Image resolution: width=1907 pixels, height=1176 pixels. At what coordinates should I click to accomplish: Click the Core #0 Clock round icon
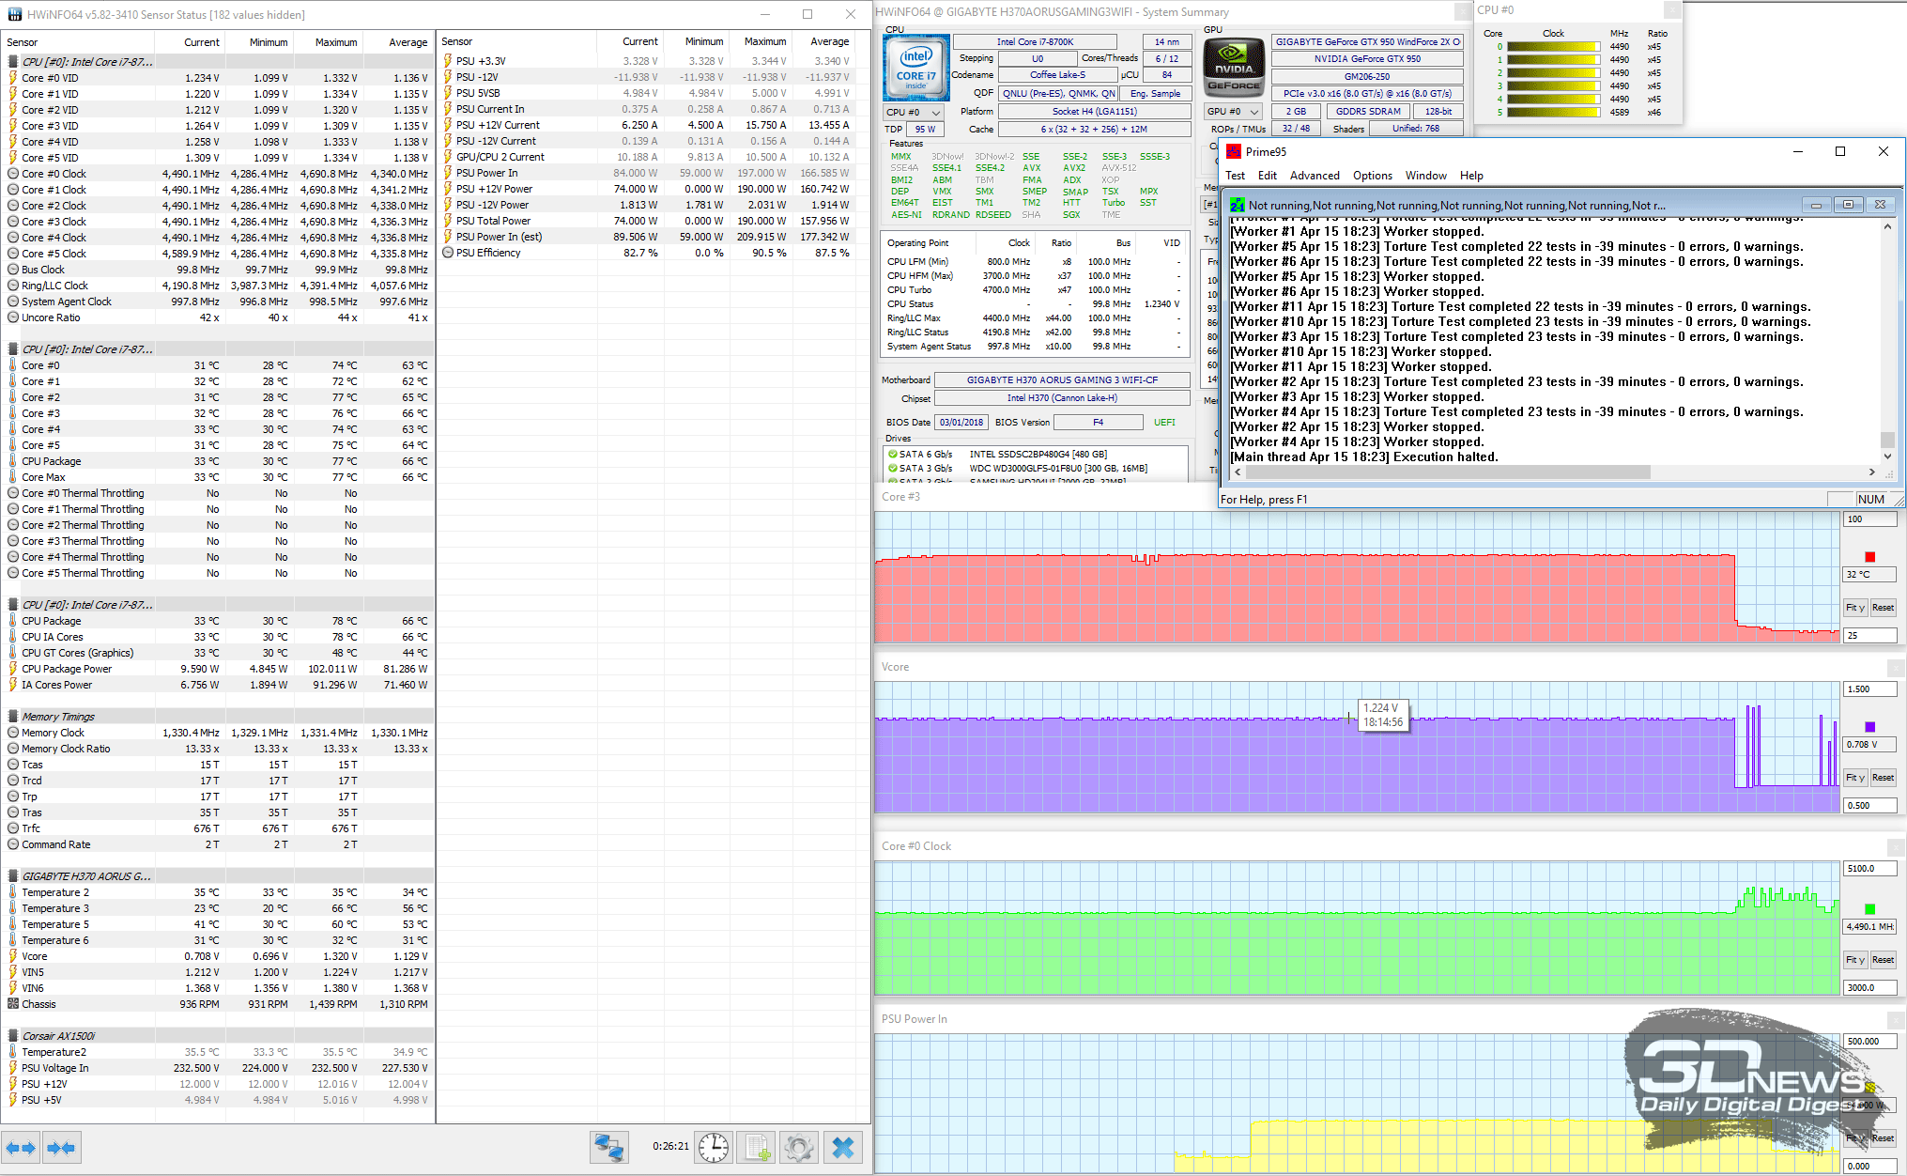click(13, 174)
